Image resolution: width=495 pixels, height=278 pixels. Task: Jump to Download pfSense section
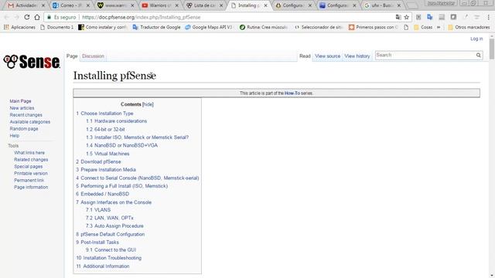click(98, 161)
